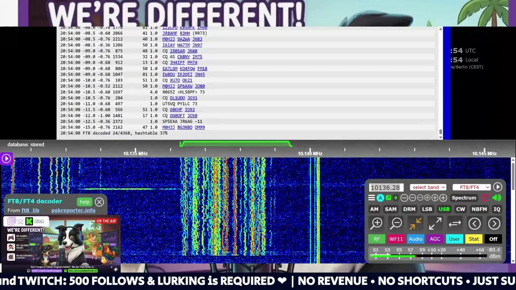
Task: Click callsign link BG3NBD in decode list
Action: [x=185, y=127]
